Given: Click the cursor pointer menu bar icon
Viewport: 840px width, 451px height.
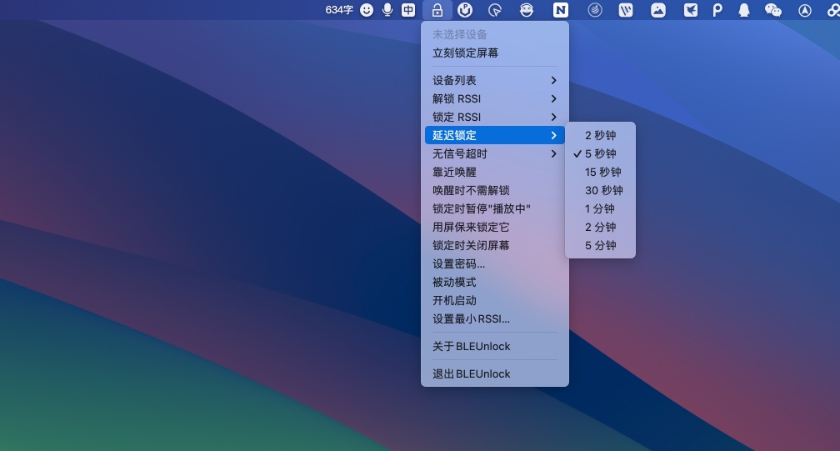Looking at the screenshot, I should click(x=495, y=10).
